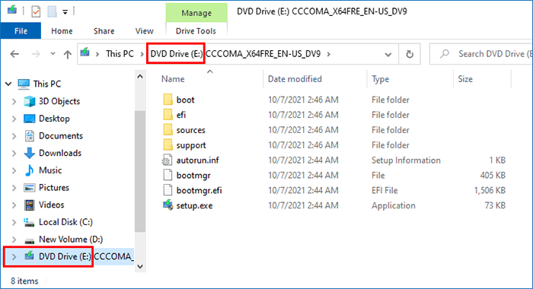Select DVD Drive (E:) in navigation pane
The height and width of the screenshot is (289, 533).
coord(65,256)
